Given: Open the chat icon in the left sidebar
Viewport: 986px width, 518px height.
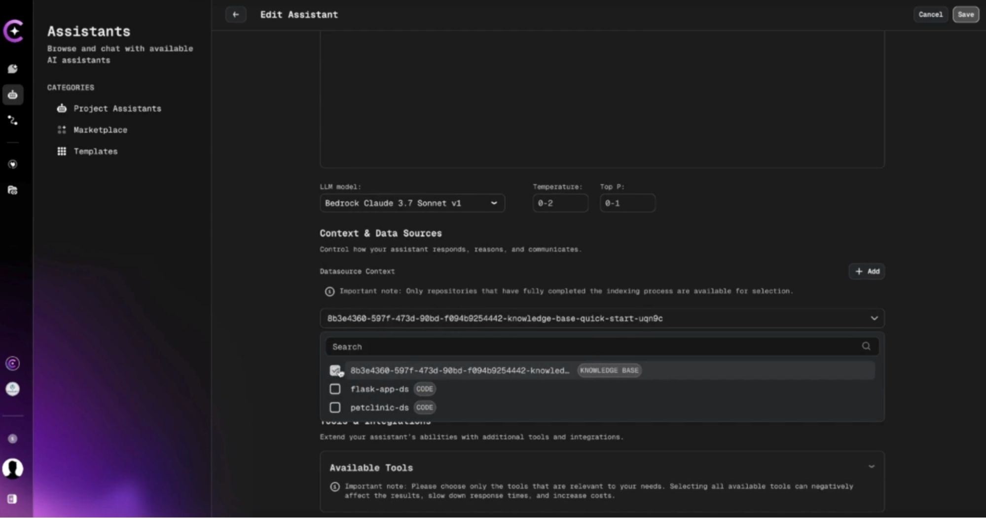Looking at the screenshot, I should pyautogui.click(x=13, y=69).
